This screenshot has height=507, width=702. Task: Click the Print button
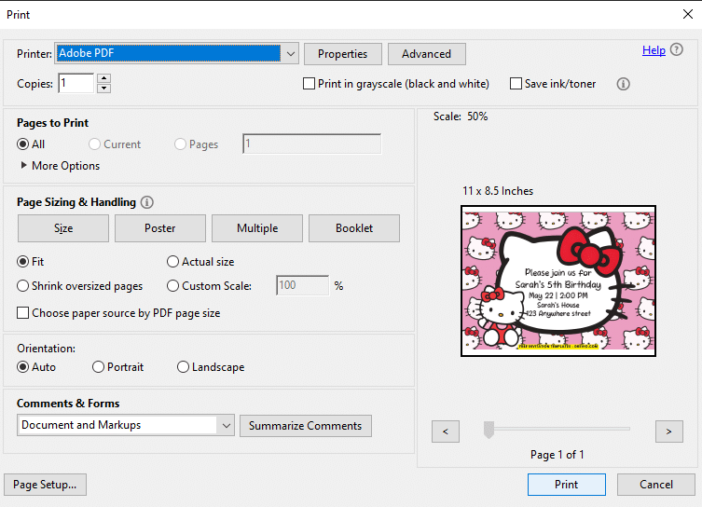(566, 485)
